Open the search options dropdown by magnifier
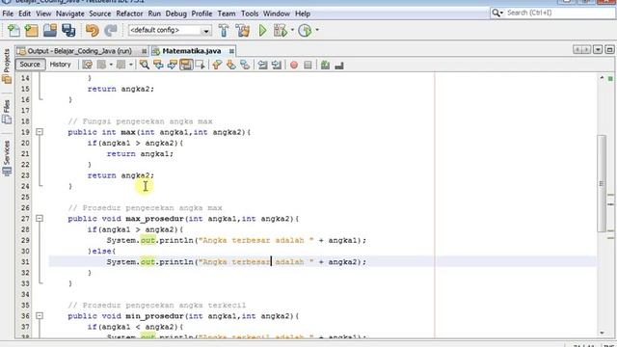 pyautogui.click(x=497, y=13)
